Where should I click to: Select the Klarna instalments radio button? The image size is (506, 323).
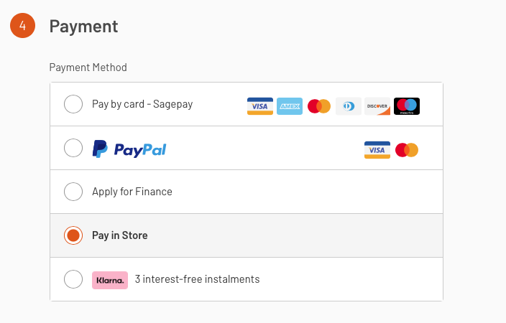tap(73, 279)
